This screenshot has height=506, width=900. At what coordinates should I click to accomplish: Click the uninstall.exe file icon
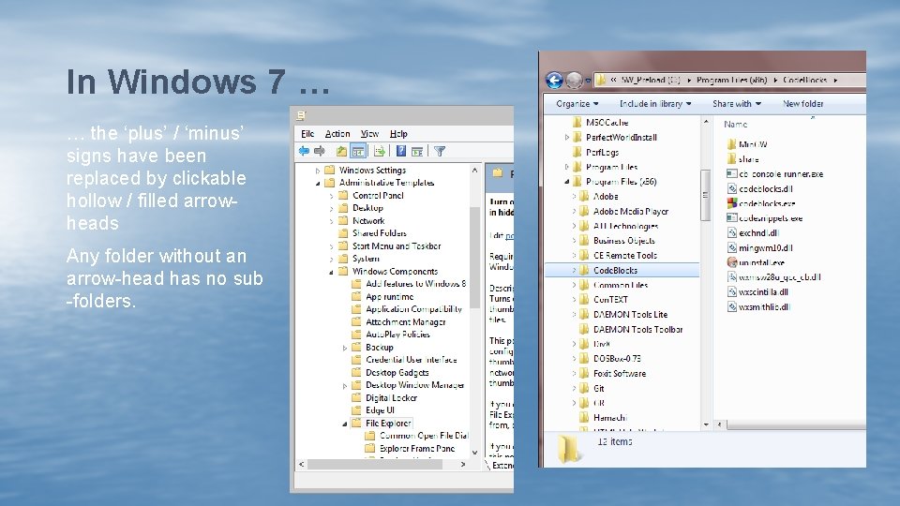(732, 262)
